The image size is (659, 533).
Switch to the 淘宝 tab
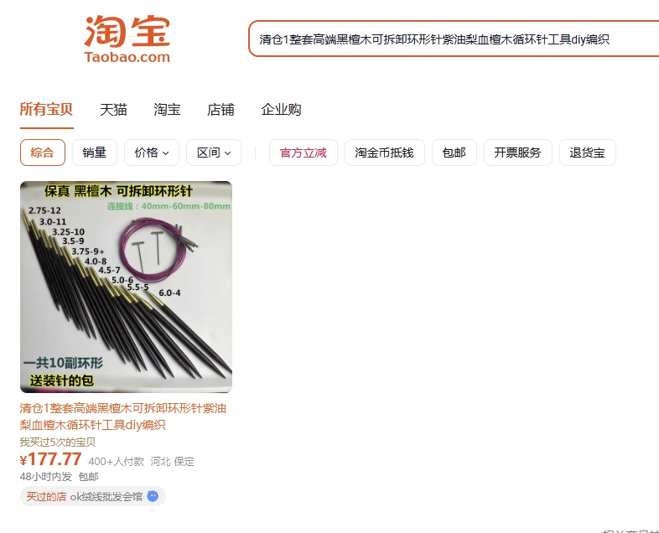tap(167, 110)
